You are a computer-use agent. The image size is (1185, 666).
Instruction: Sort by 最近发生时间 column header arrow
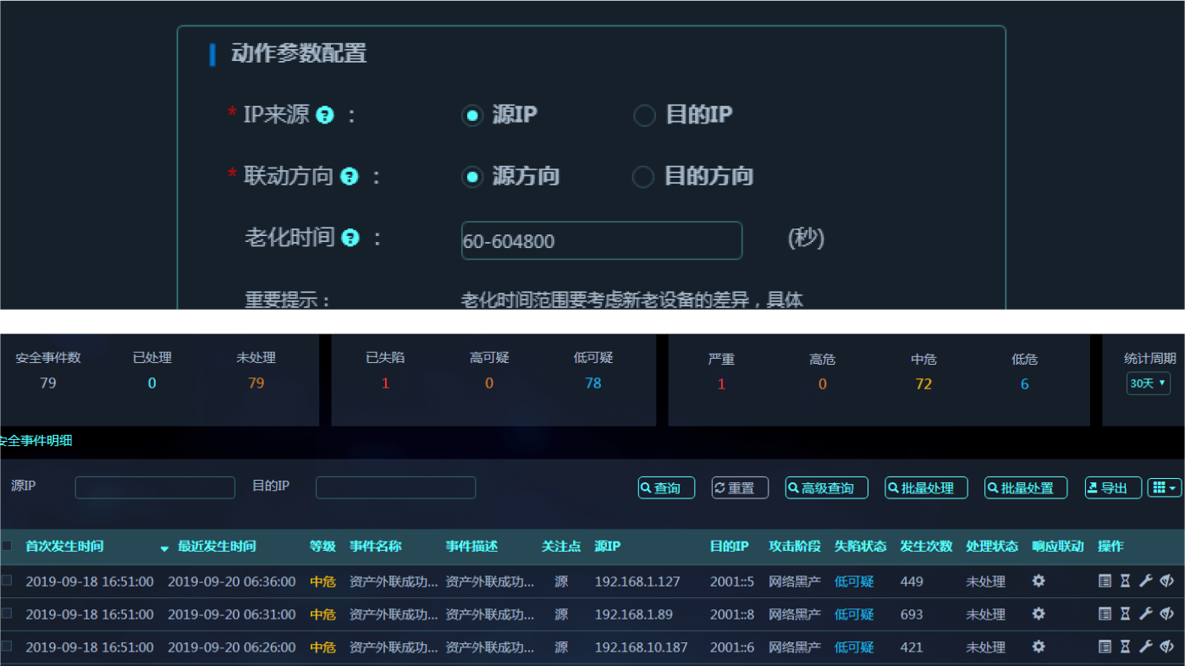pyautogui.click(x=164, y=548)
